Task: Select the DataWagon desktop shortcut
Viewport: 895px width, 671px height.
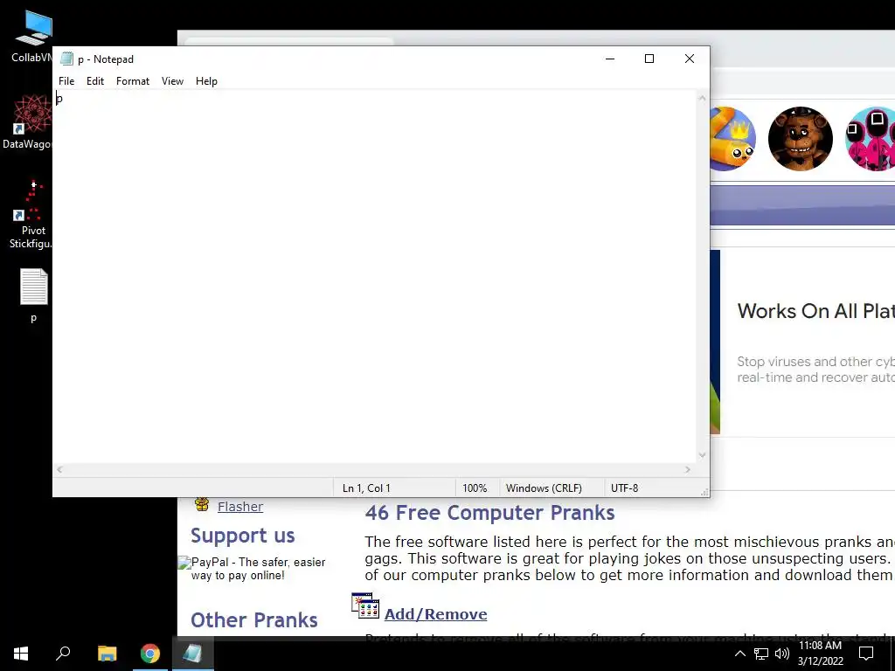Action: point(29,122)
